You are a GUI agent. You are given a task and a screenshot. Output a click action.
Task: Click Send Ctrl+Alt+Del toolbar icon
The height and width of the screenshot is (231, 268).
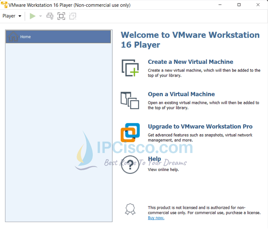(x=50, y=16)
